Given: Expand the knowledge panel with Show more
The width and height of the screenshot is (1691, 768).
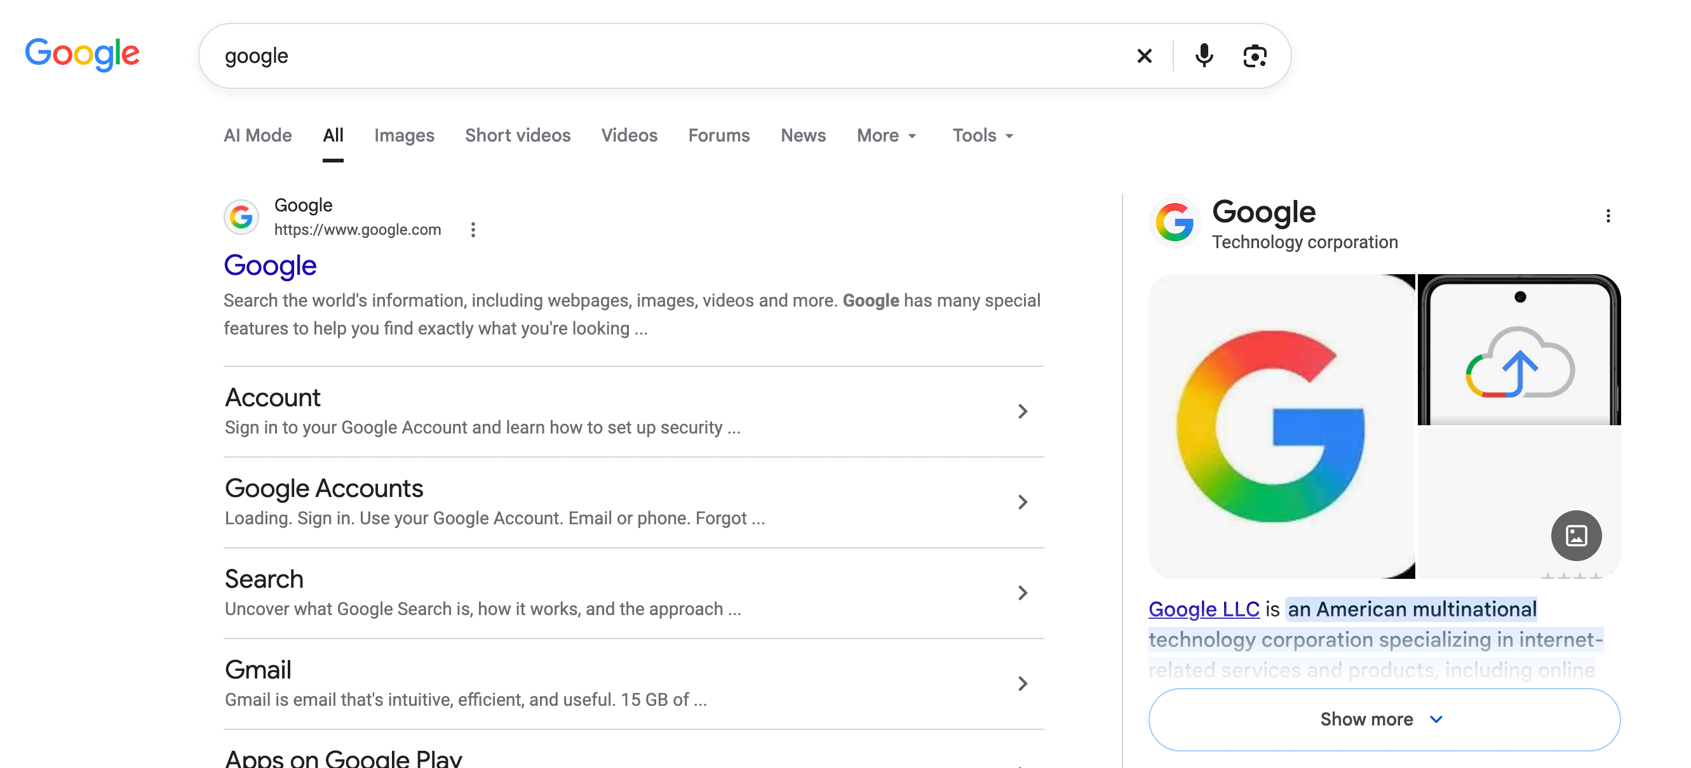Looking at the screenshot, I should point(1384,719).
